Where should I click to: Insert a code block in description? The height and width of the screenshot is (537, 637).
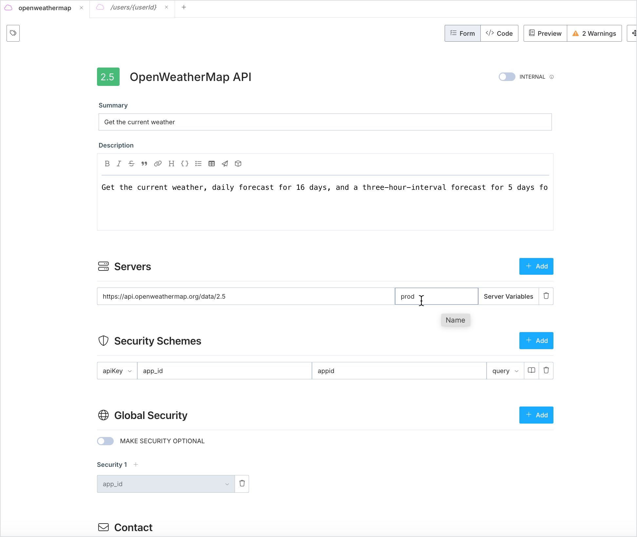185,164
